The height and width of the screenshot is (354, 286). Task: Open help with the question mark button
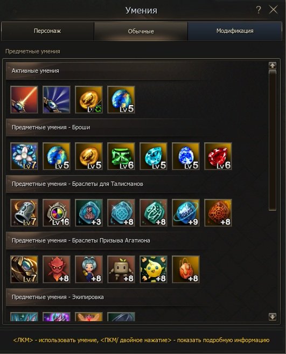click(259, 10)
